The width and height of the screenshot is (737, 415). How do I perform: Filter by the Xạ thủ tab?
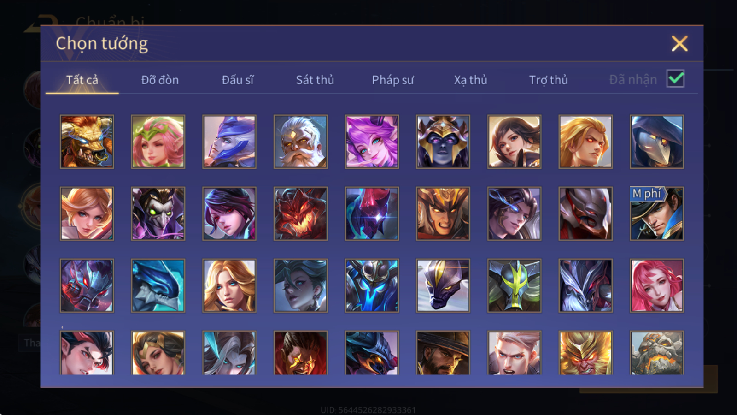pos(470,80)
